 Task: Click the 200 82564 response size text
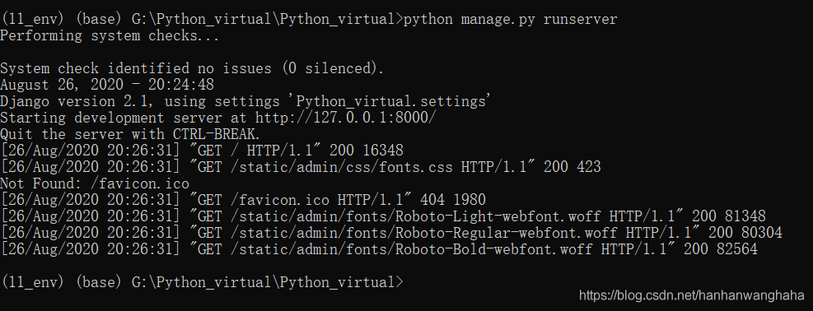[x=721, y=249]
